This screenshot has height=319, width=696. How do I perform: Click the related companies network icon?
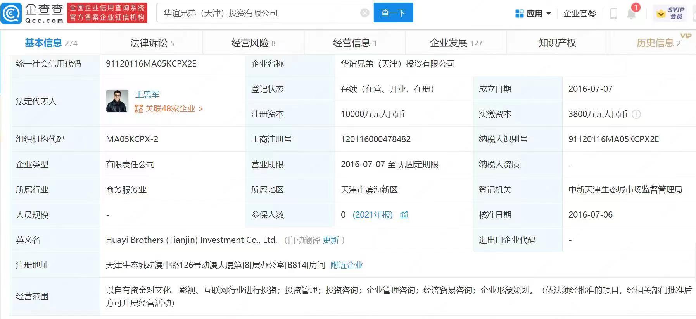[x=139, y=109]
